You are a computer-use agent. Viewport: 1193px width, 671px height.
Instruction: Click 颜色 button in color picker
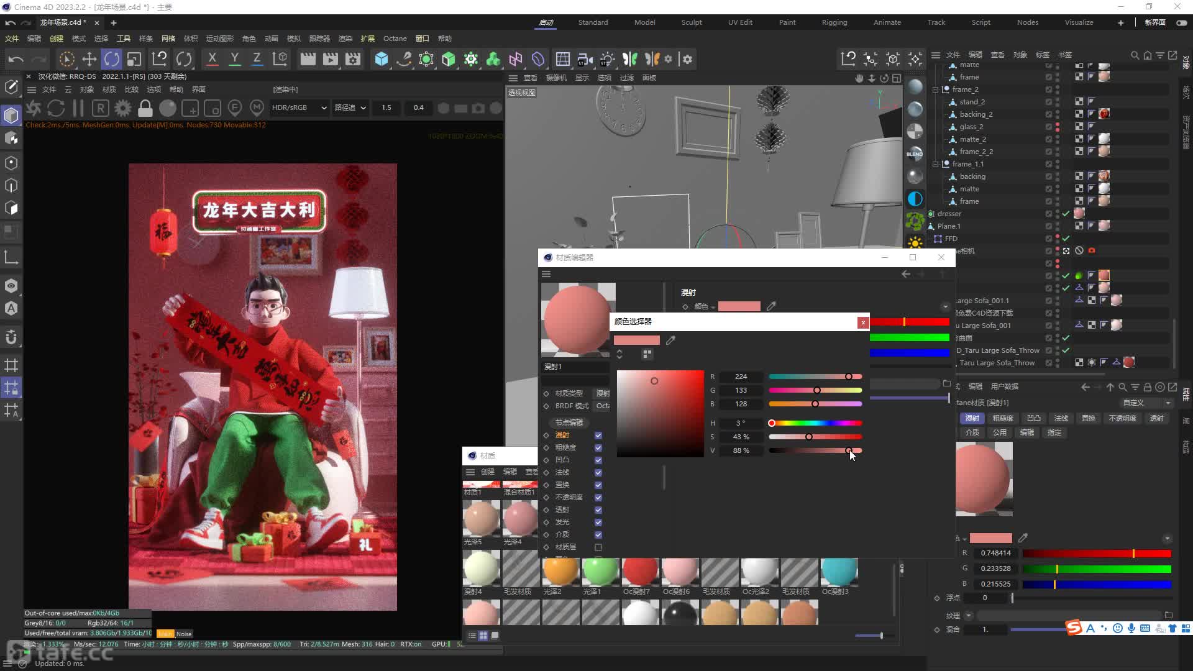[x=700, y=306]
